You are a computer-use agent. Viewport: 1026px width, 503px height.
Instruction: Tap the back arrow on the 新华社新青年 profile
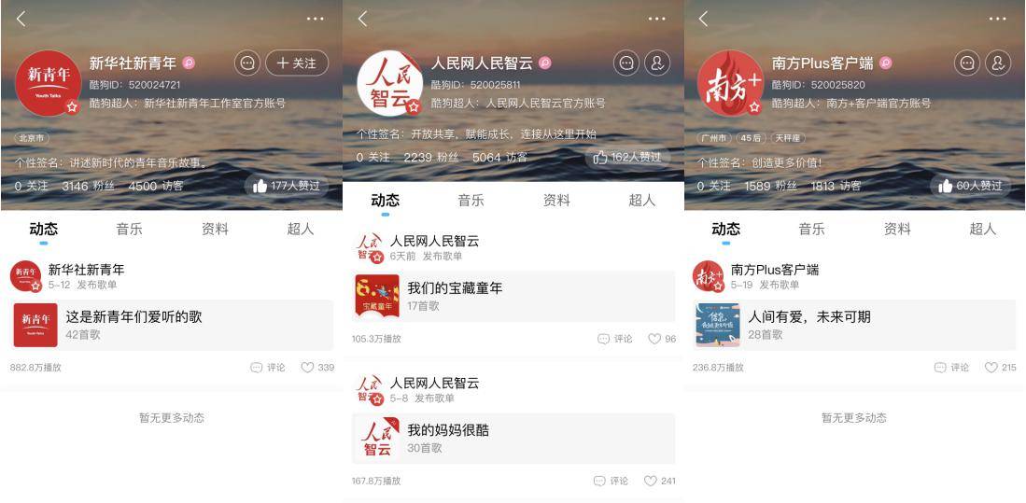[21, 19]
